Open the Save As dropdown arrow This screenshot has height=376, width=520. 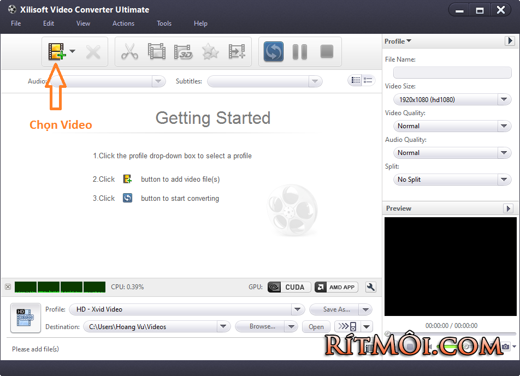pos(366,309)
